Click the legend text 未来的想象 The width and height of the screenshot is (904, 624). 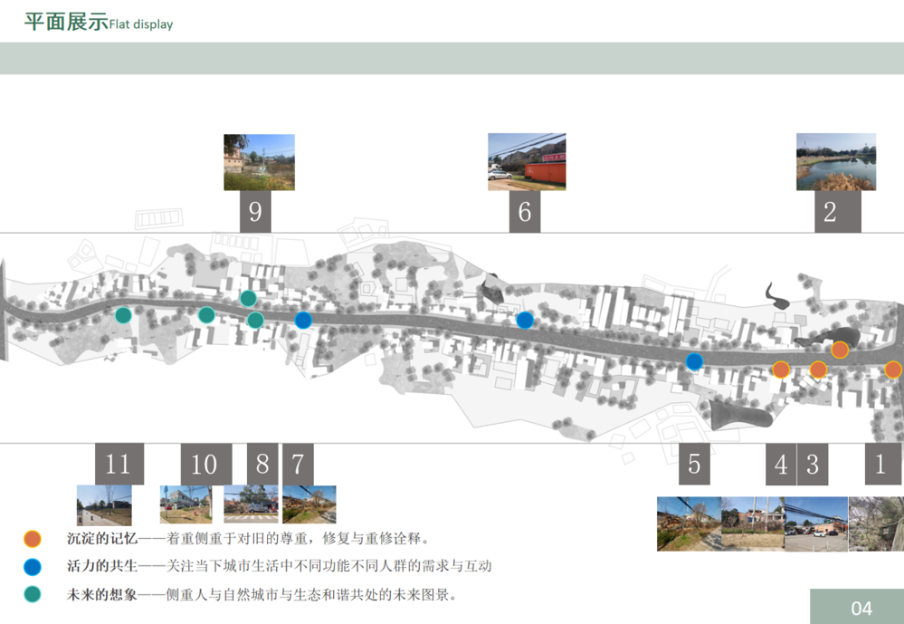(x=102, y=594)
